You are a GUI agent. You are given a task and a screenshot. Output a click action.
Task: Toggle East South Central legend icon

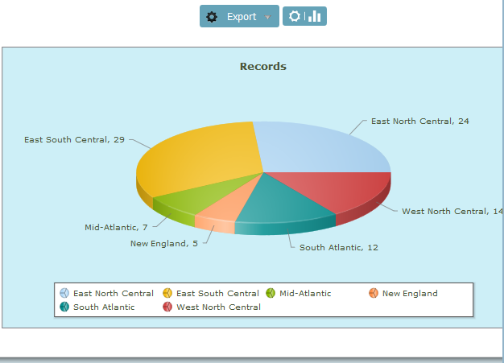pyautogui.click(x=167, y=293)
